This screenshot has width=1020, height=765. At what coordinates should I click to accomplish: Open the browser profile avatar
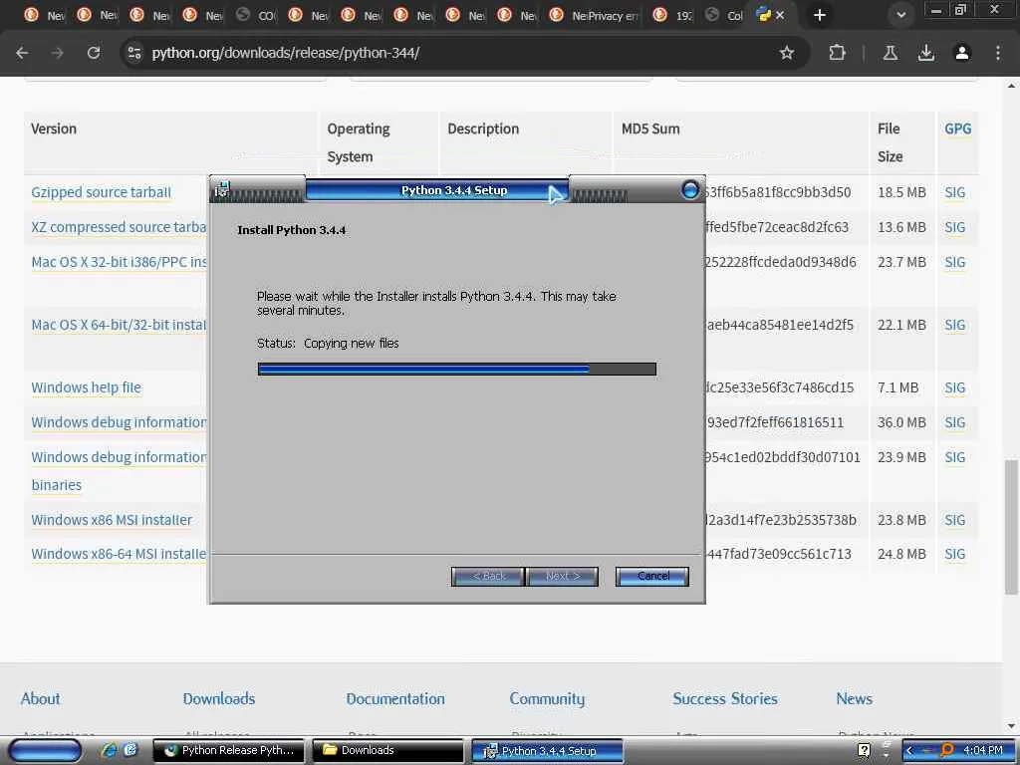click(x=962, y=53)
